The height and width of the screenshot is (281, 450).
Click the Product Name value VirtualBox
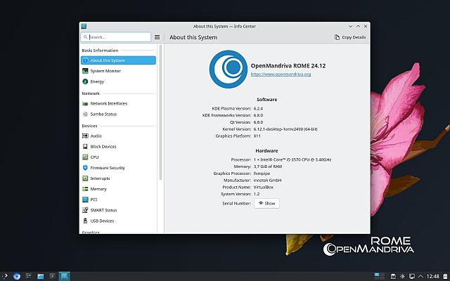264,187
